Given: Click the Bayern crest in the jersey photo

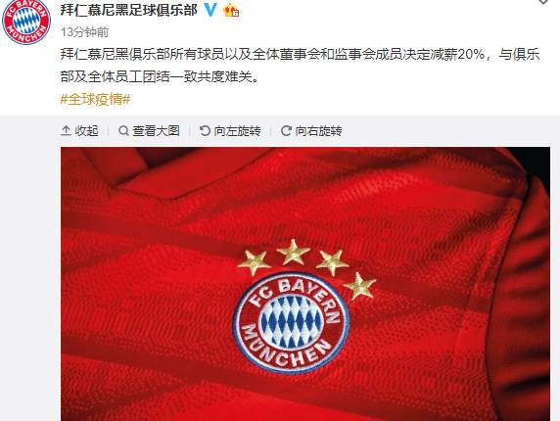Looking at the screenshot, I should 292,324.
